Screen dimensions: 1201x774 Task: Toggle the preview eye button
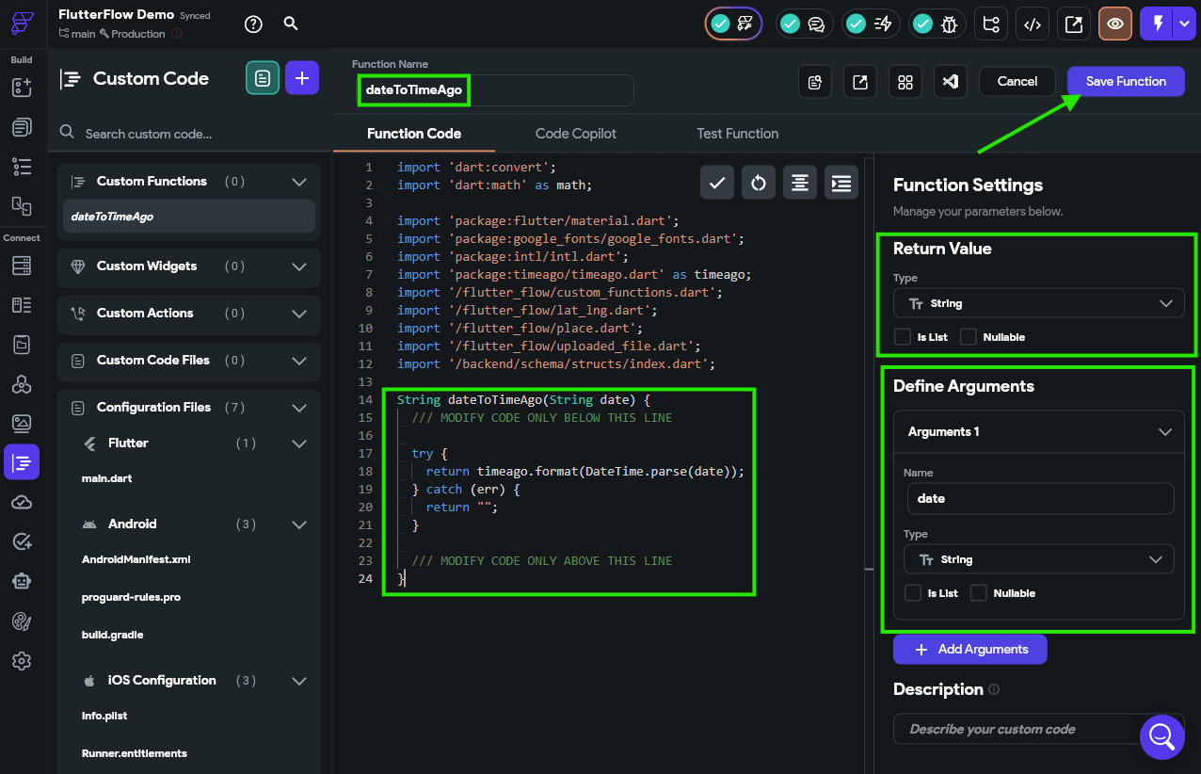click(1115, 24)
